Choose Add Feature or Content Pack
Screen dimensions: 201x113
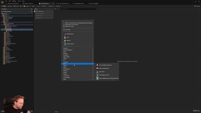pos(78,24)
